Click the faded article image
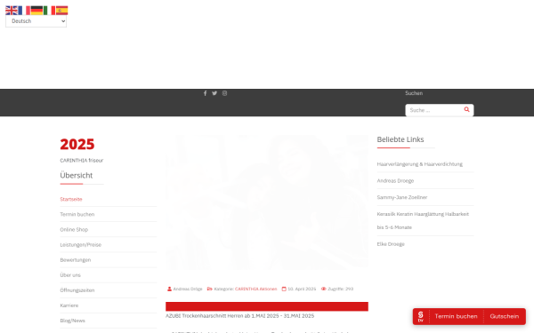The image size is (534, 333). point(267,202)
